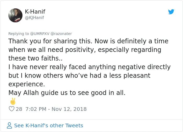Open the K-Hanif display name
The height and width of the screenshot is (132, 183).
click(x=35, y=11)
